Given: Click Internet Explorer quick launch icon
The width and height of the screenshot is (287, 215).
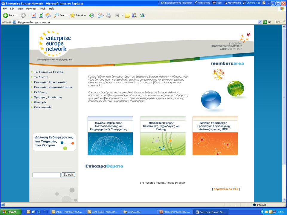Looking at the screenshot, I should (x=39, y=212).
